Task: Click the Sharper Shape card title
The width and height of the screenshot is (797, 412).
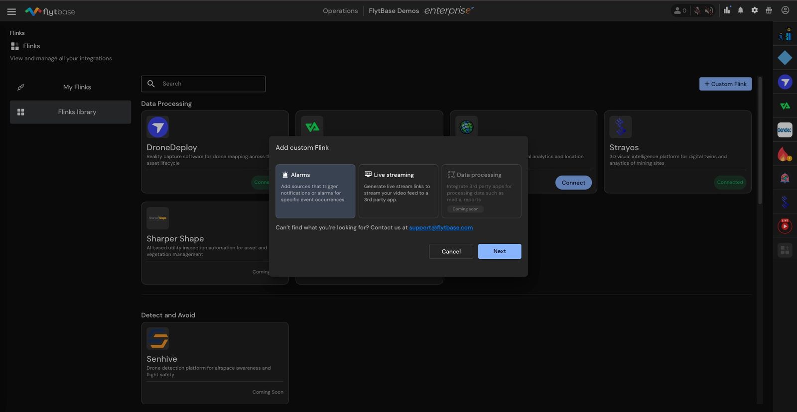Action: [x=175, y=239]
